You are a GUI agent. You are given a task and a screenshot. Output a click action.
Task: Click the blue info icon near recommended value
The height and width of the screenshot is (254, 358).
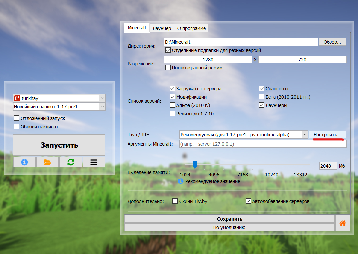click(x=181, y=181)
